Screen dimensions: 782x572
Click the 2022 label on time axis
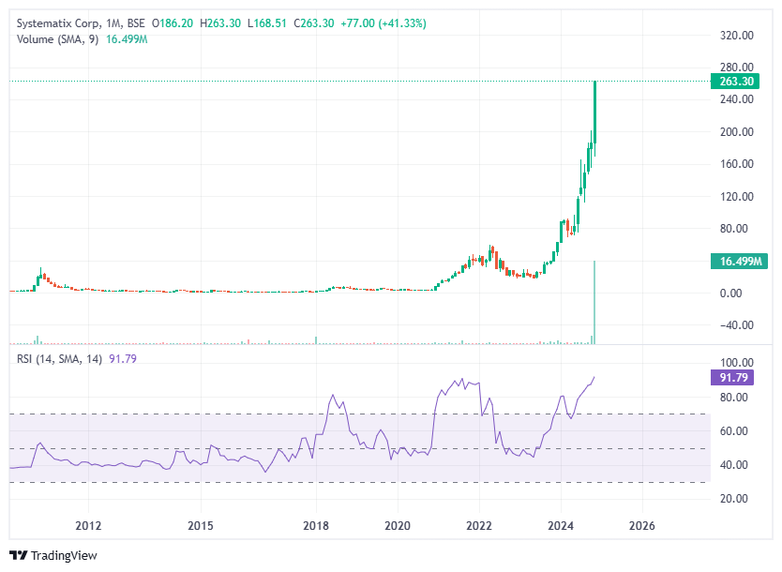[479, 526]
